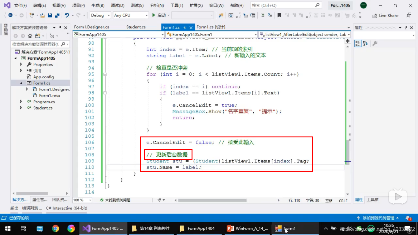The width and height of the screenshot is (418, 235).
Task: Click the Undo arrow icon
Action: pos(67,15)
